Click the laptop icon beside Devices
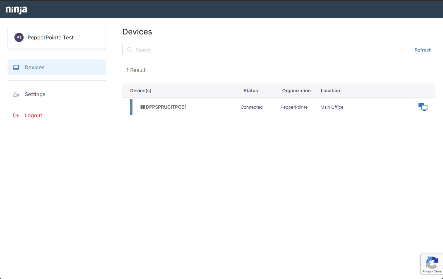 point(16,67)
